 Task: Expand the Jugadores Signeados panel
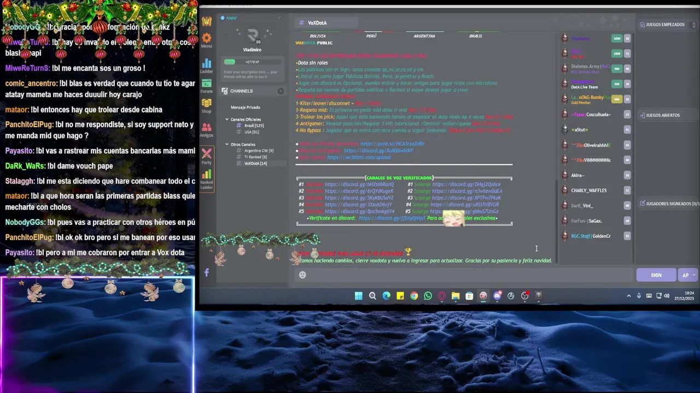(x=669, y=204)
